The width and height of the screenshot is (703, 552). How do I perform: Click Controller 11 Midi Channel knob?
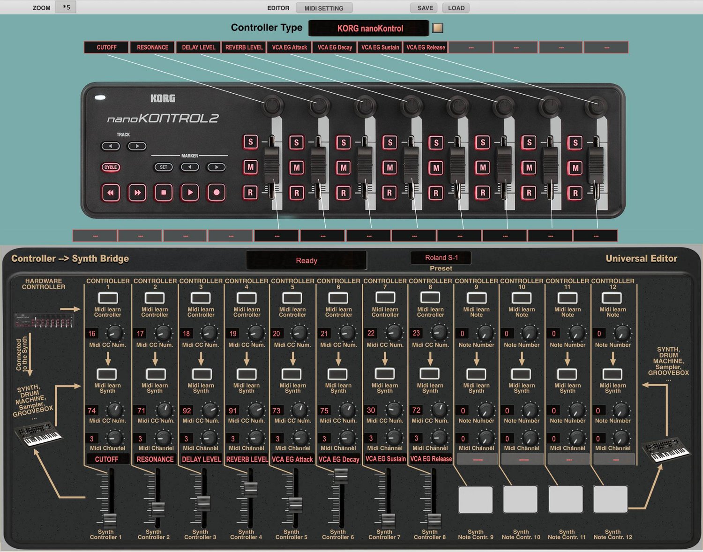576,438
